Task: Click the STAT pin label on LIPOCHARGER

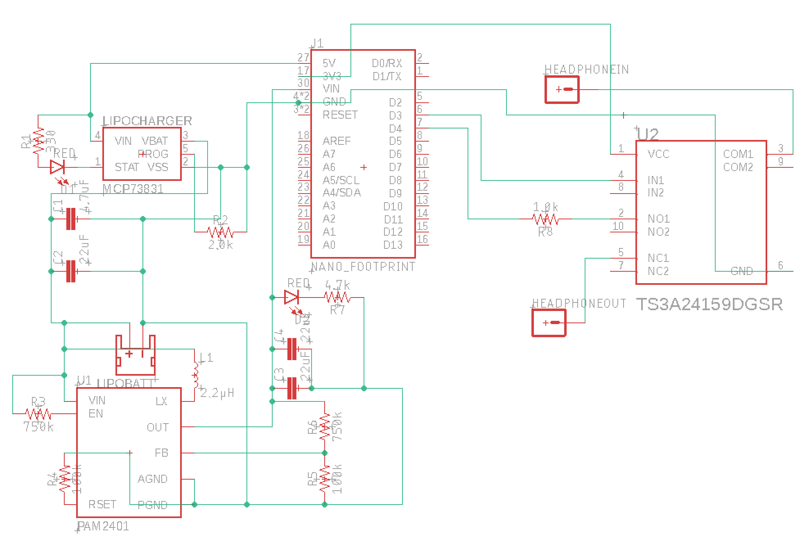Action: pos(127,167)
